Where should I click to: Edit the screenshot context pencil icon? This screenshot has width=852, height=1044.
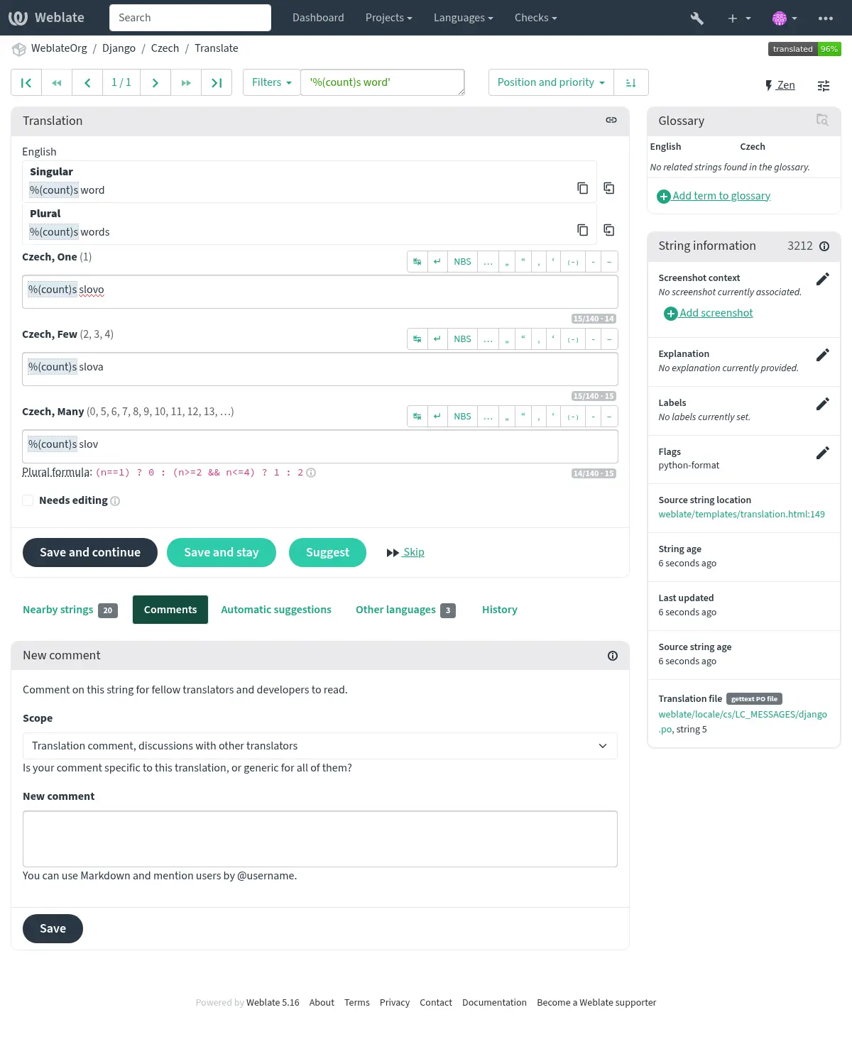coord(822,279)
